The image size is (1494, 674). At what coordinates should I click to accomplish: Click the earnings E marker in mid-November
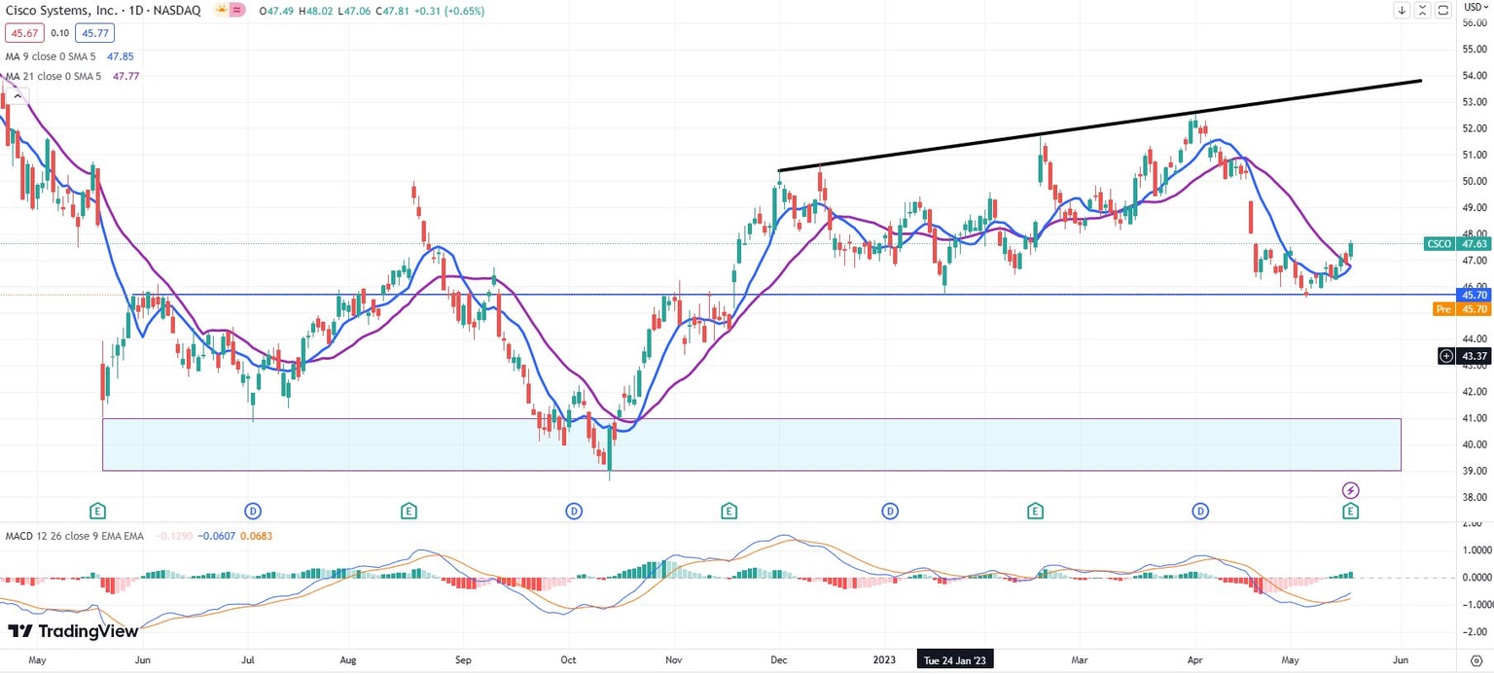pos(729,511)
